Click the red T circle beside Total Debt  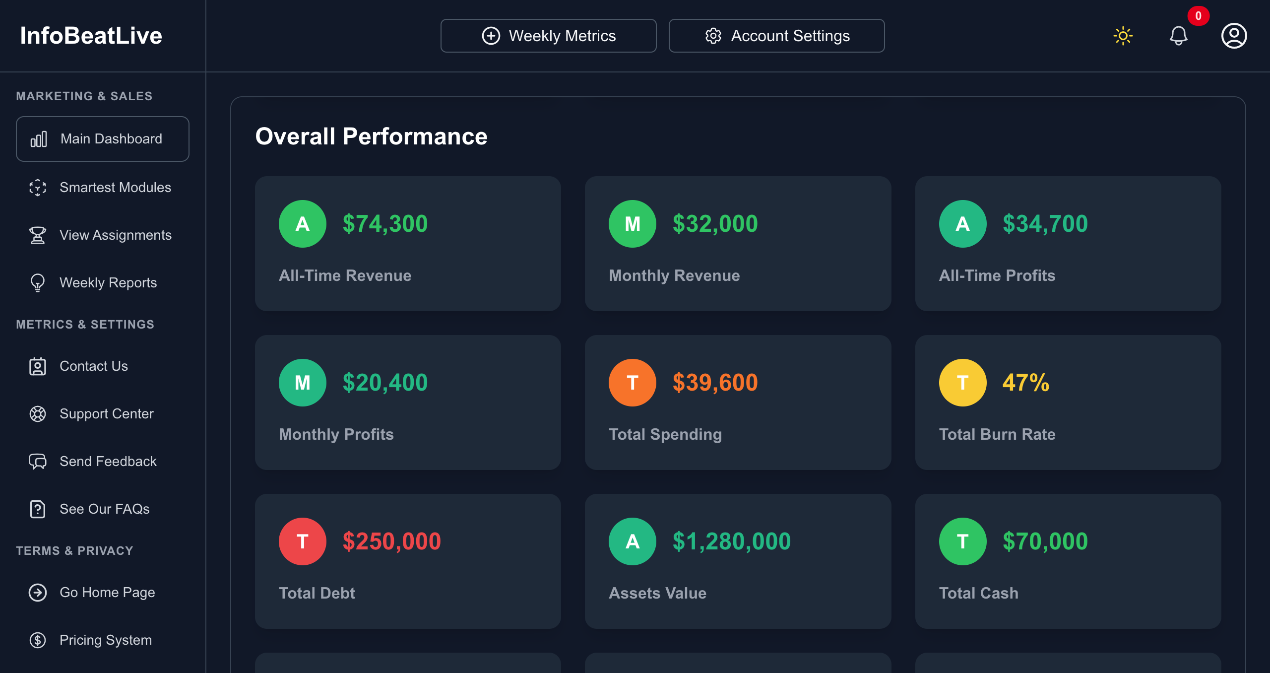click(303, 541)
